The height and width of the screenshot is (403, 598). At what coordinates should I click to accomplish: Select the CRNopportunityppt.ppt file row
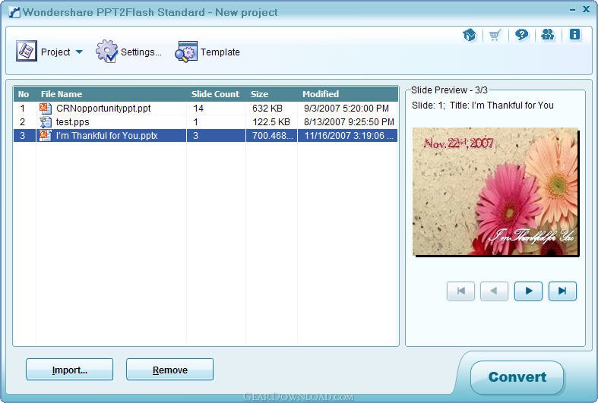tap(206, 109)
